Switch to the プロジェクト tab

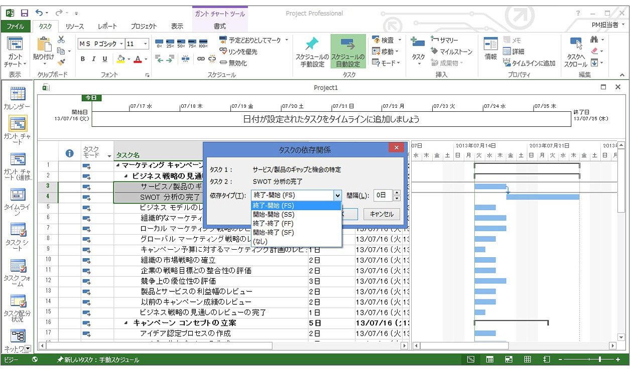(144, 26)
